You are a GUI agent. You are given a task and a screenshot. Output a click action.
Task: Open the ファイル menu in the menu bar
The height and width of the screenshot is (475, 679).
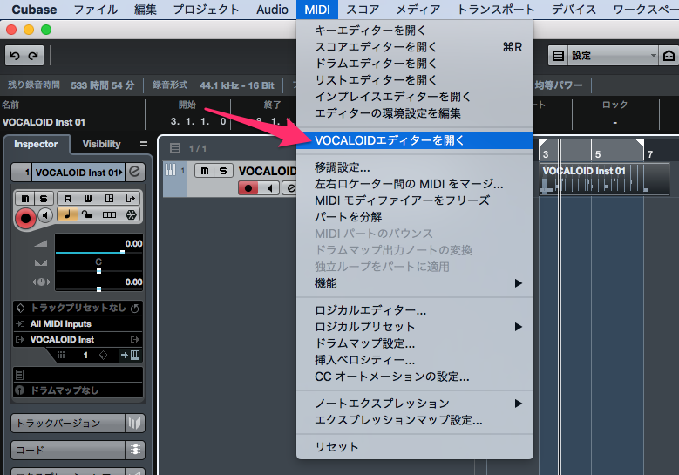[x=96, y=9]
